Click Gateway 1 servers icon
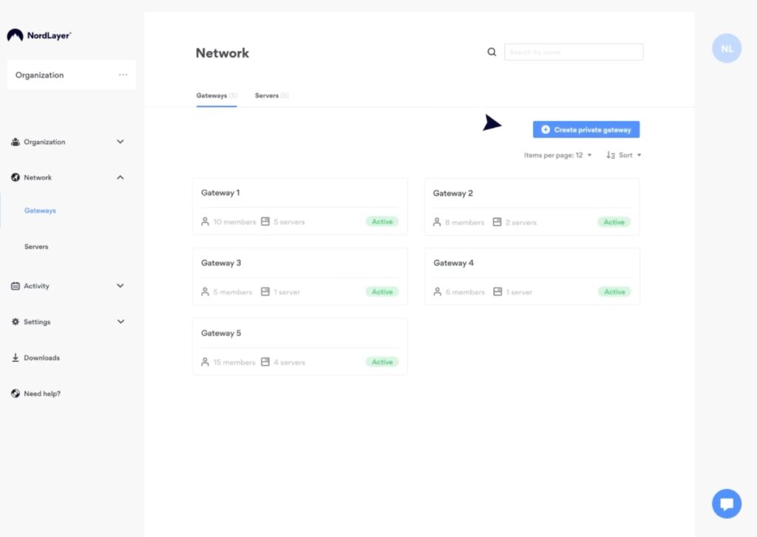This screenshot has width=757, height=537. [x=265, y=222]
